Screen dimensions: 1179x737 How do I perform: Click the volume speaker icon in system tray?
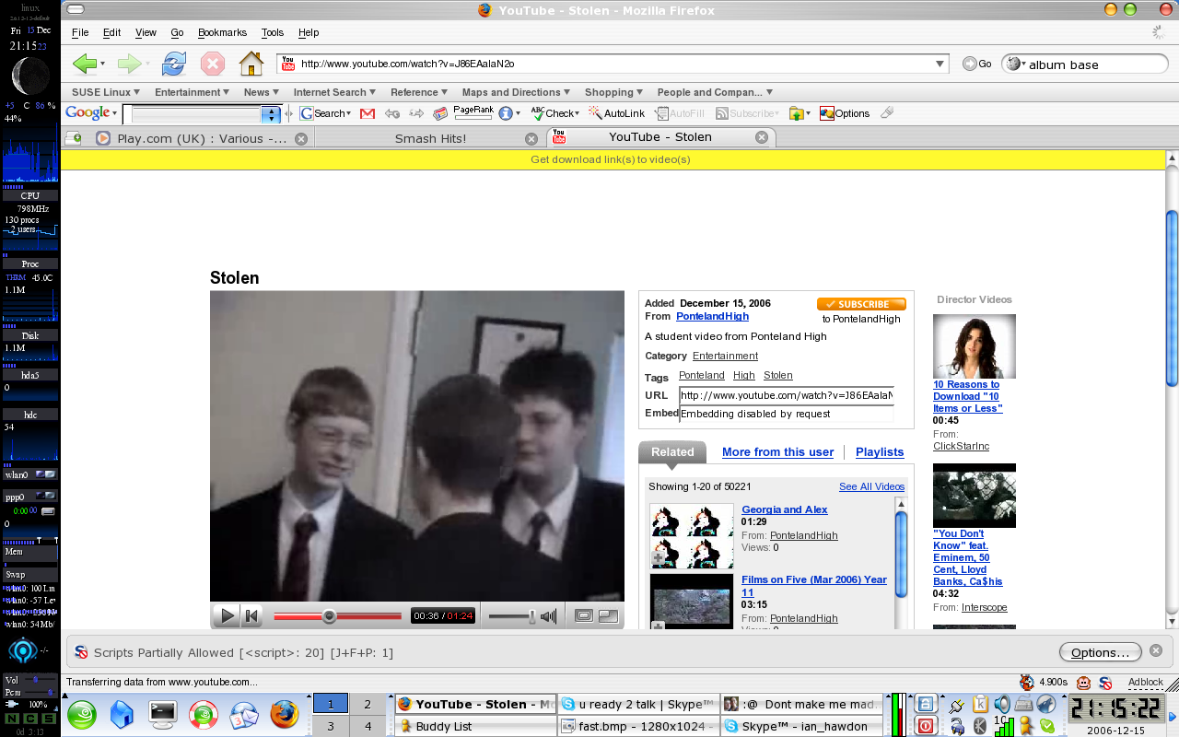coord(1002,705)
